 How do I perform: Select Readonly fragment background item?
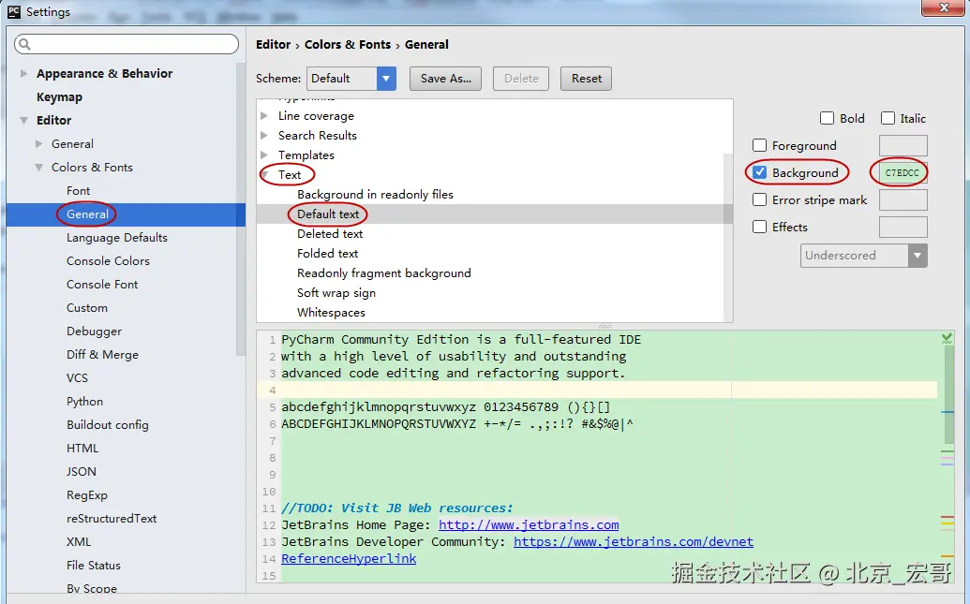click(383, 273)
